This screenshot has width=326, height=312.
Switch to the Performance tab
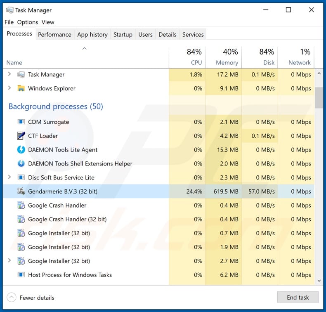pyautogui.click(x=55, y=35)
